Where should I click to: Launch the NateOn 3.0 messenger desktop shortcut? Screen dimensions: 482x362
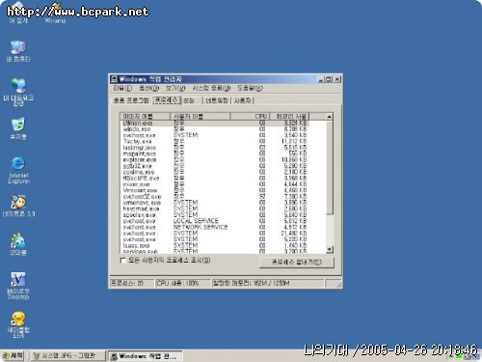[18, 206]
